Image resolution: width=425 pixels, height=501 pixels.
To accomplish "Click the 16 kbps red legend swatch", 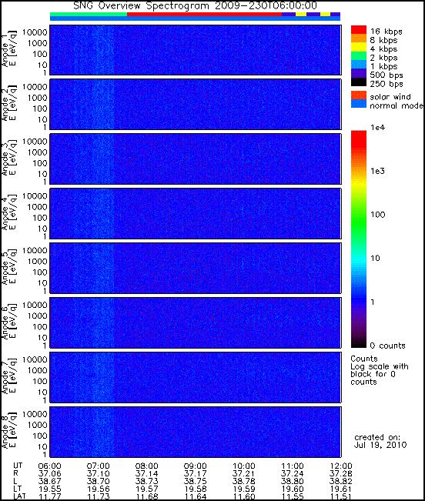I will [x=359, y=29].
